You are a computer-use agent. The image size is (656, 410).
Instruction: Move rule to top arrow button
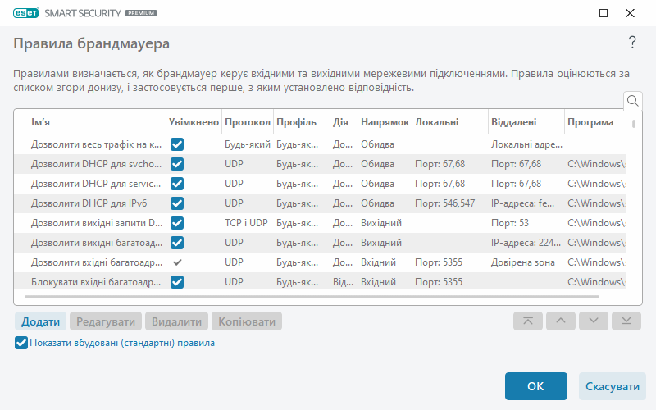528,321
